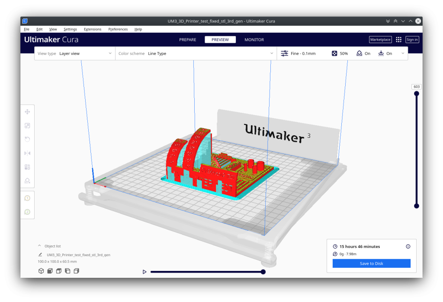Switch to the MONITOR stage
The width and height of the screenshot is (443, 302).
(254, 40)
